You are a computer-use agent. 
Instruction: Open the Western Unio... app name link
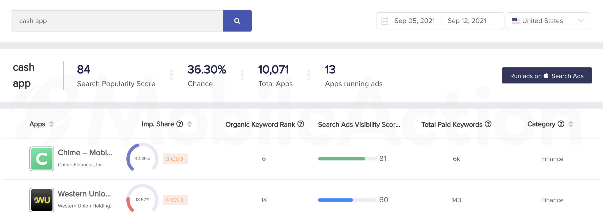point(84,194)
